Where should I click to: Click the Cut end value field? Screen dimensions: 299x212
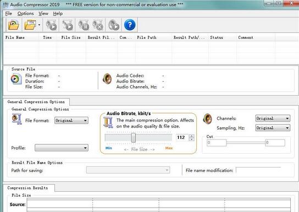pyautogui.click(x=275, y=143)
